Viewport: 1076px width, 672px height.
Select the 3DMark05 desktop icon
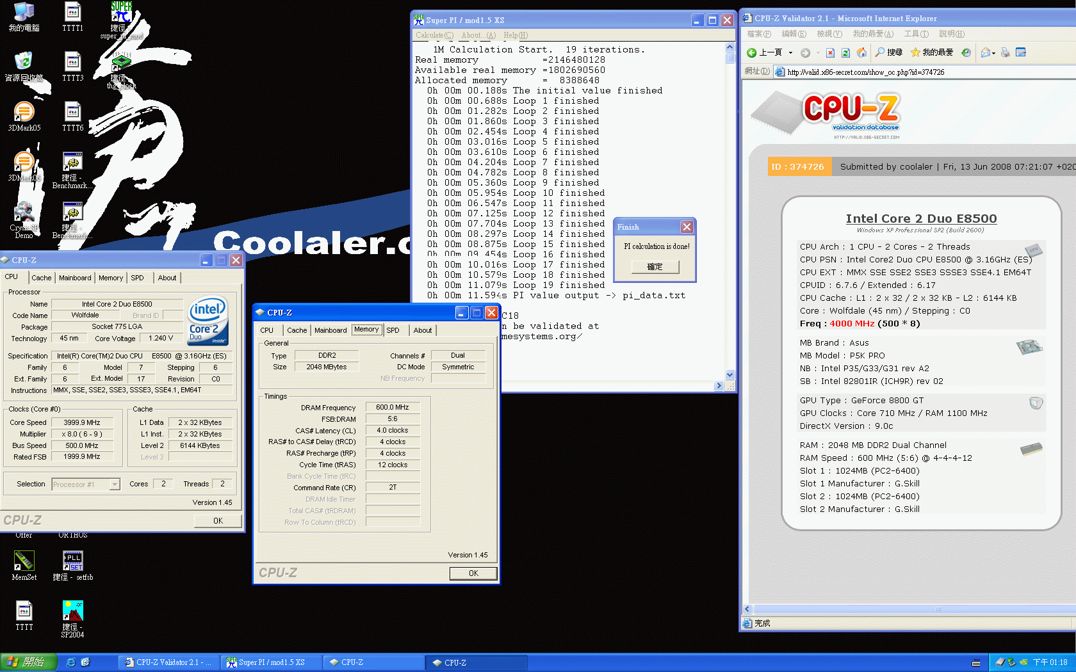(x=24, y=117)
